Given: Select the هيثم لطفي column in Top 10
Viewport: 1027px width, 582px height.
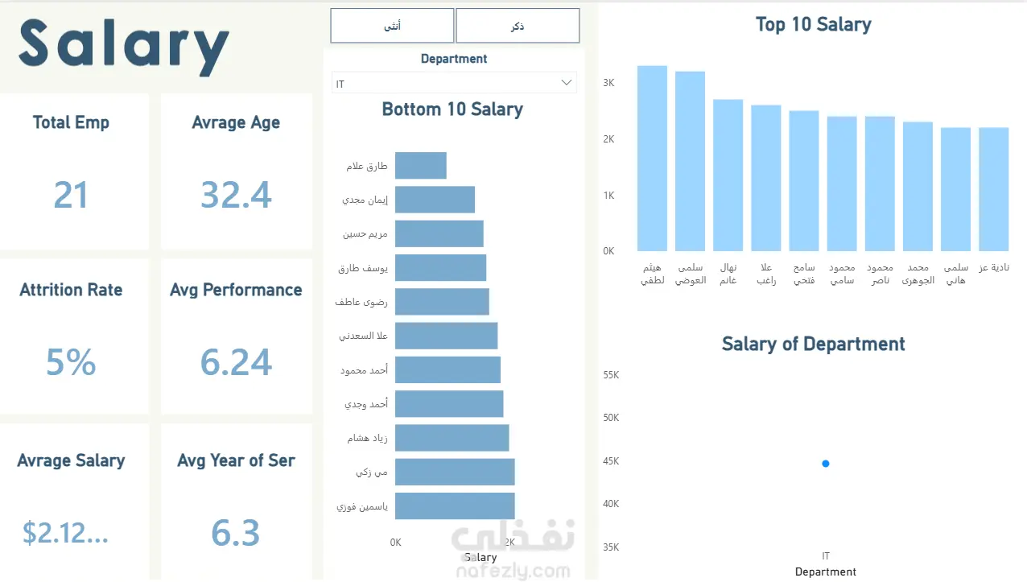Looking at the screenshot, I should point(652,159).
